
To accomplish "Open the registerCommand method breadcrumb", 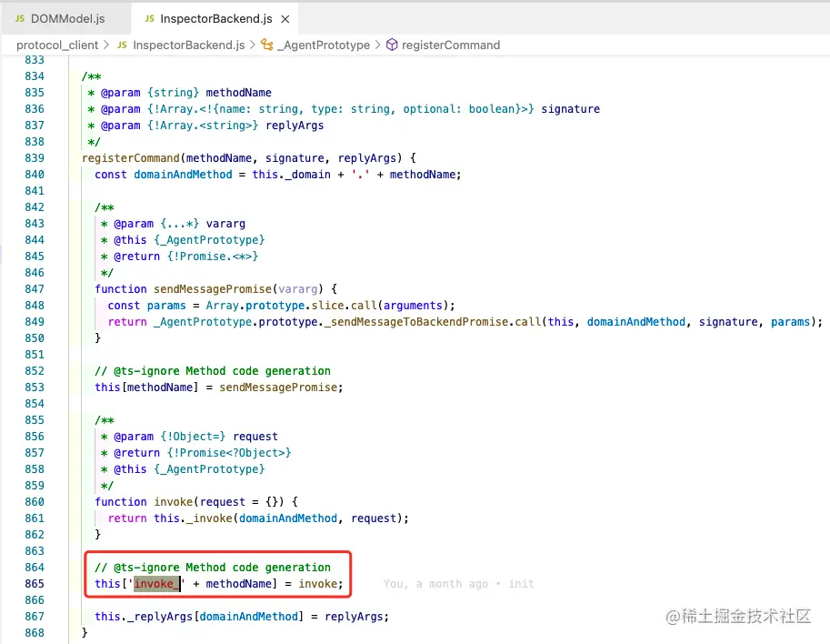I will click(x=451, y=45).
